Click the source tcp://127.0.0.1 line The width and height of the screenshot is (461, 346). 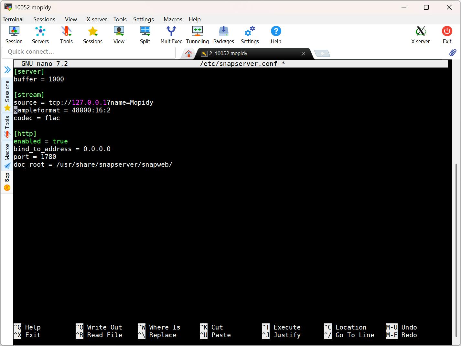pyautogui.click(x=83, y=102)
